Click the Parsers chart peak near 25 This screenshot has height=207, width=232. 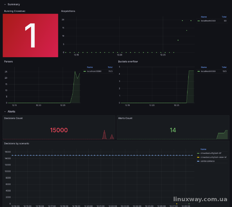(75, 72)
